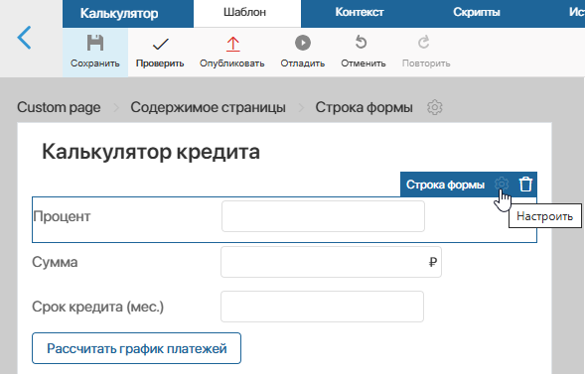Click the Сумма field label

[x=55, y=262]
